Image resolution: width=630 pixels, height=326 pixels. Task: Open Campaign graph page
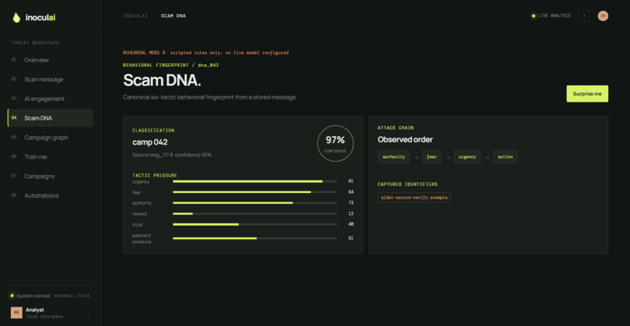point(50,138)
